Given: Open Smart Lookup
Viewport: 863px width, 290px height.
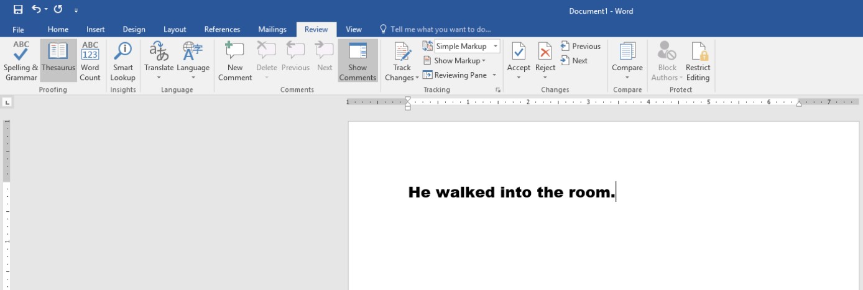Looking at the screenshot, I should pos(122,61).
